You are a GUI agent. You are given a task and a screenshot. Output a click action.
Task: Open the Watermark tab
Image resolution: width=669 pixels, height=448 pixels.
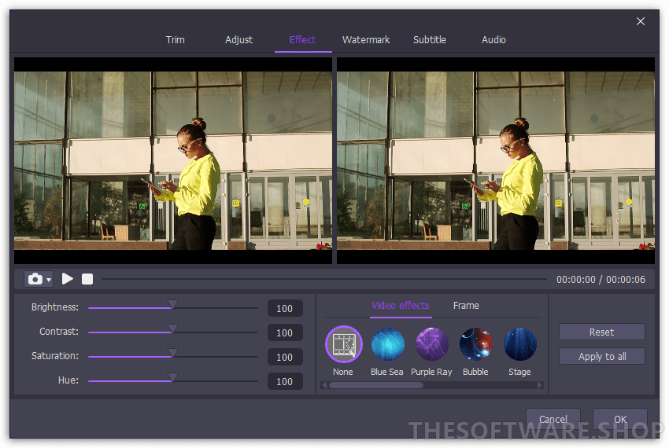coord(366,40)
